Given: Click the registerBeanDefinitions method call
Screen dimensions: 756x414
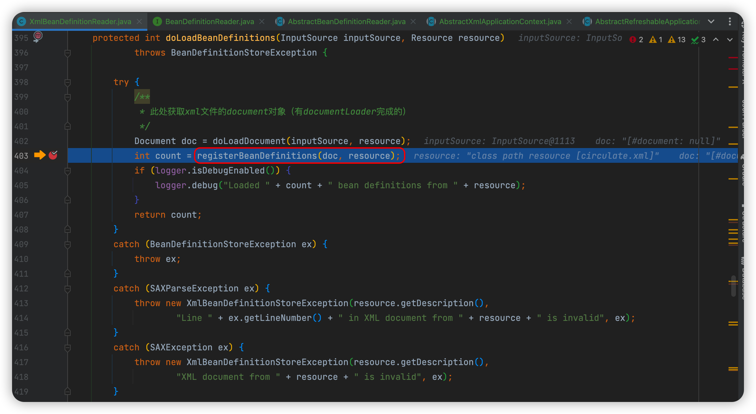Looking at the screenshot, I should (x=257, y=156).
